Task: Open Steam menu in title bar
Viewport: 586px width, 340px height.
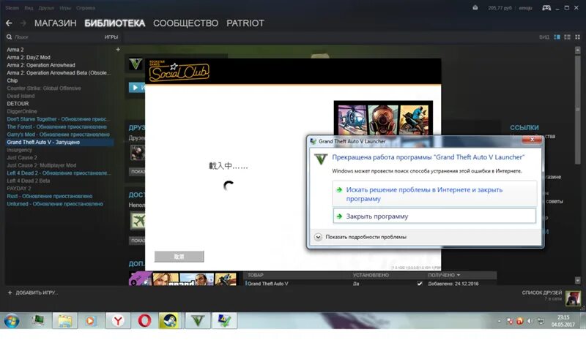Action: (x=12, y=8)
